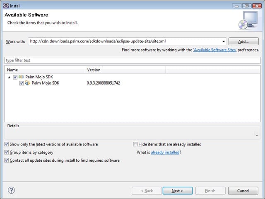Toggle Show only the latest versions checkbox
Viewport: 265px width, 199px height.
point(7,144)
